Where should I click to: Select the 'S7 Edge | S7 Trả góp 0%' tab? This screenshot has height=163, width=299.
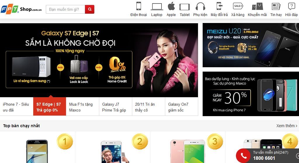coord(50,107)
